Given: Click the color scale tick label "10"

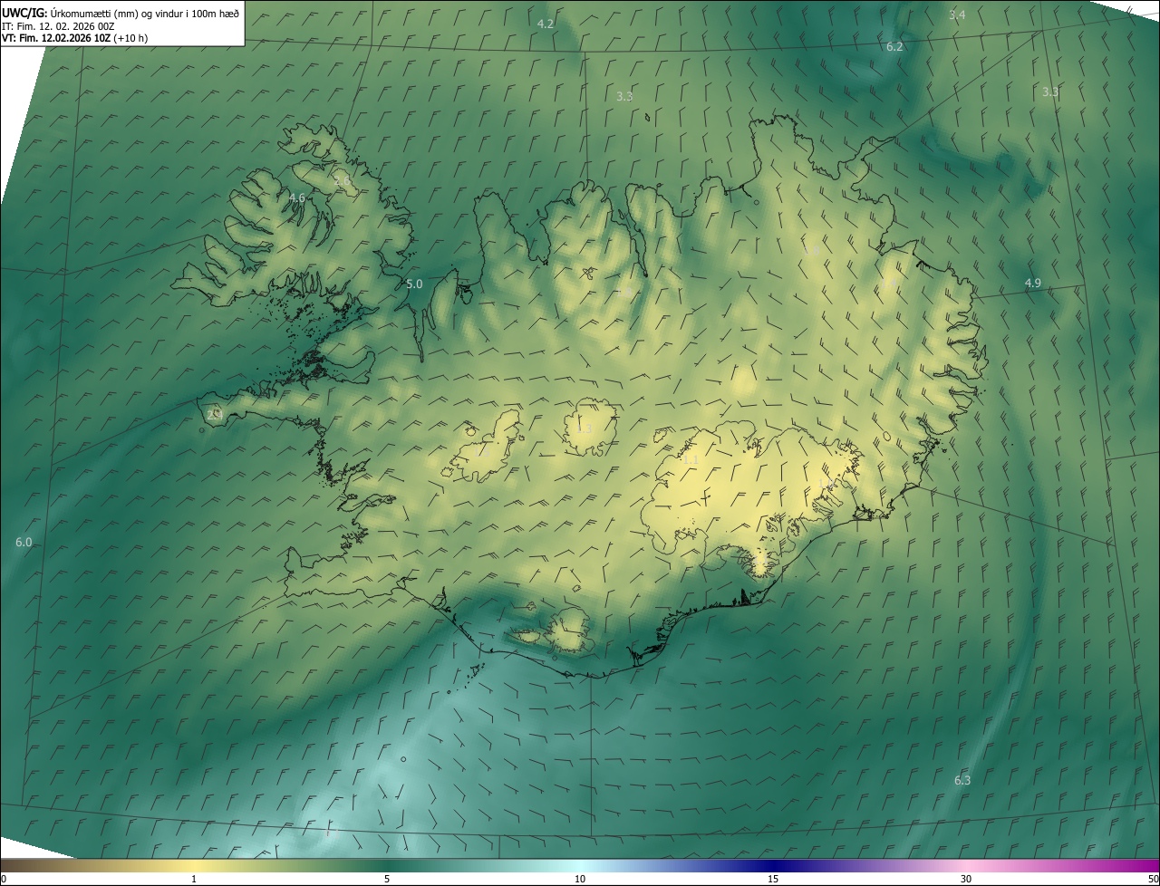Looking at the screenshot, I should pos(580,879).
